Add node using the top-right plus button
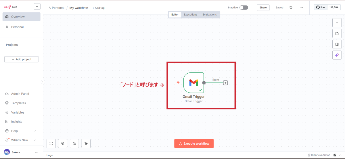The width and height of the screenshot is (345, 159). (337, 23)
